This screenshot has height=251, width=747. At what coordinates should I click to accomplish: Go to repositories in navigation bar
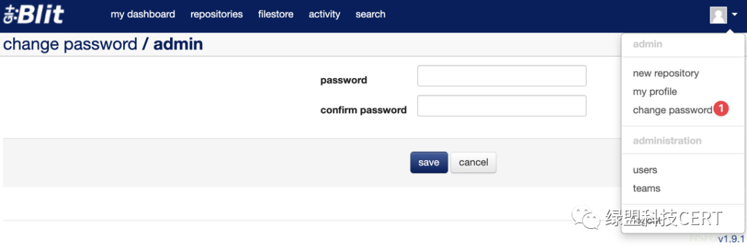[216, 14]
